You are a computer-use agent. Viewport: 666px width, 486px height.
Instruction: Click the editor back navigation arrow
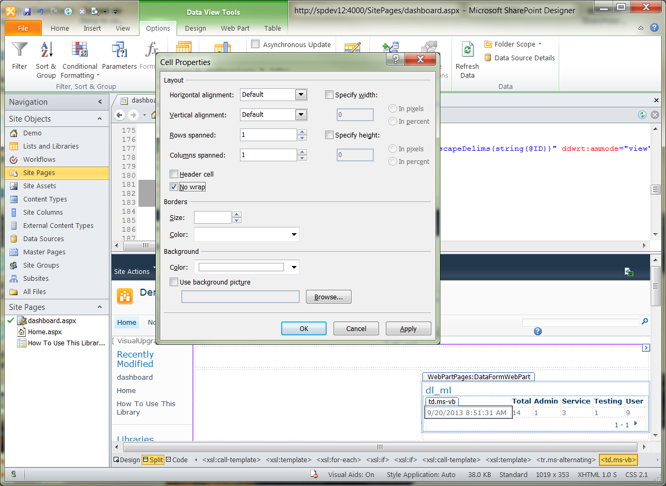point(119,115)
